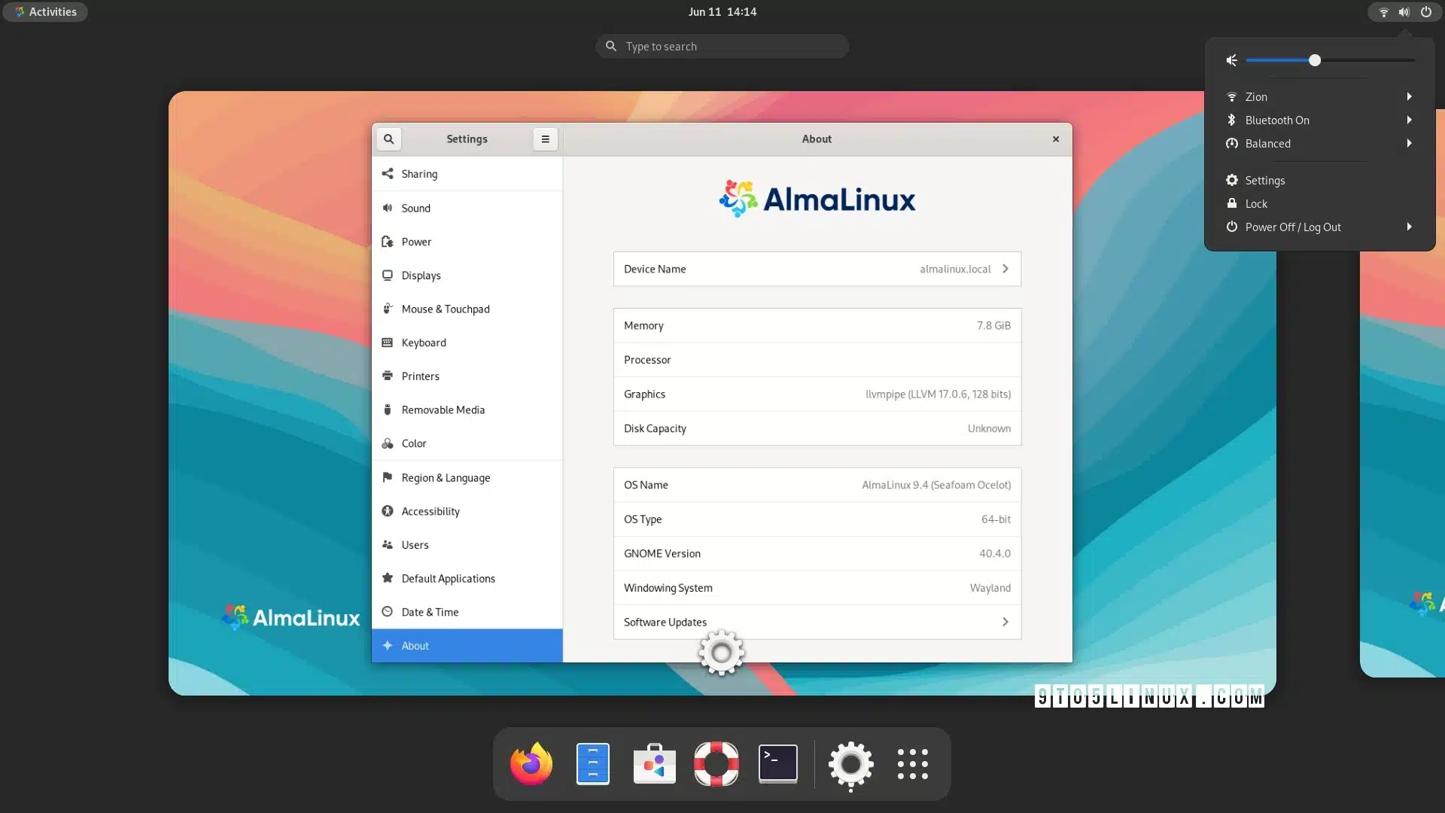Adjust the volume slider
This screenshot has height=813, width=1445.
coord(1314,60)
